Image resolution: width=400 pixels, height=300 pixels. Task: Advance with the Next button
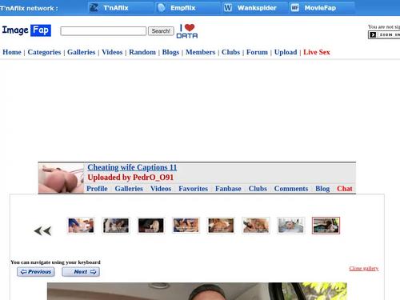(x=81, y=272)
